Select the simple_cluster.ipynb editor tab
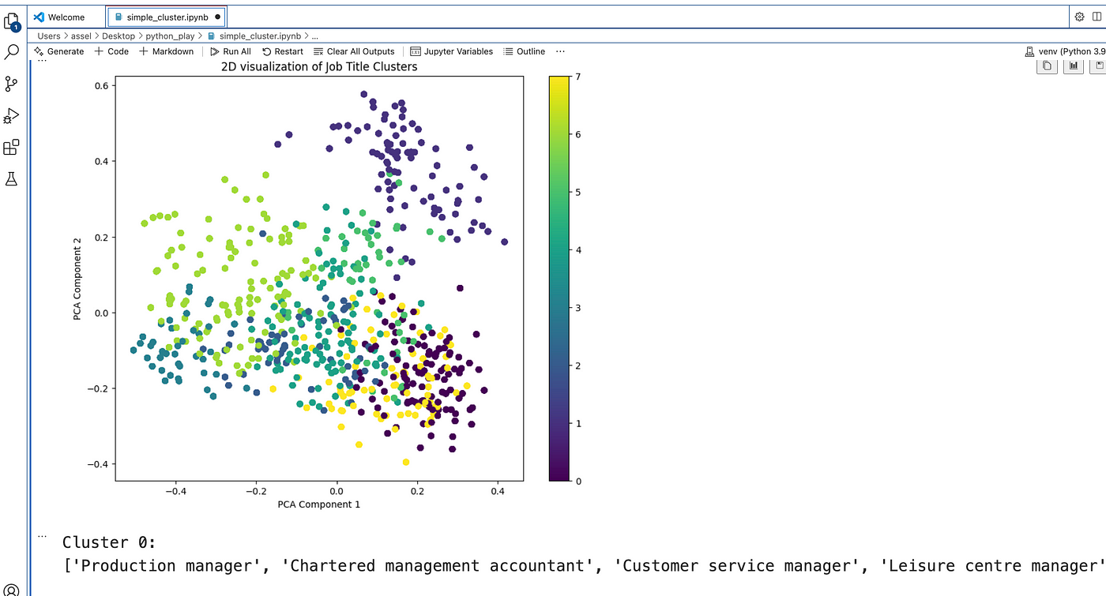1106x596 pixels. click(167, 17)
